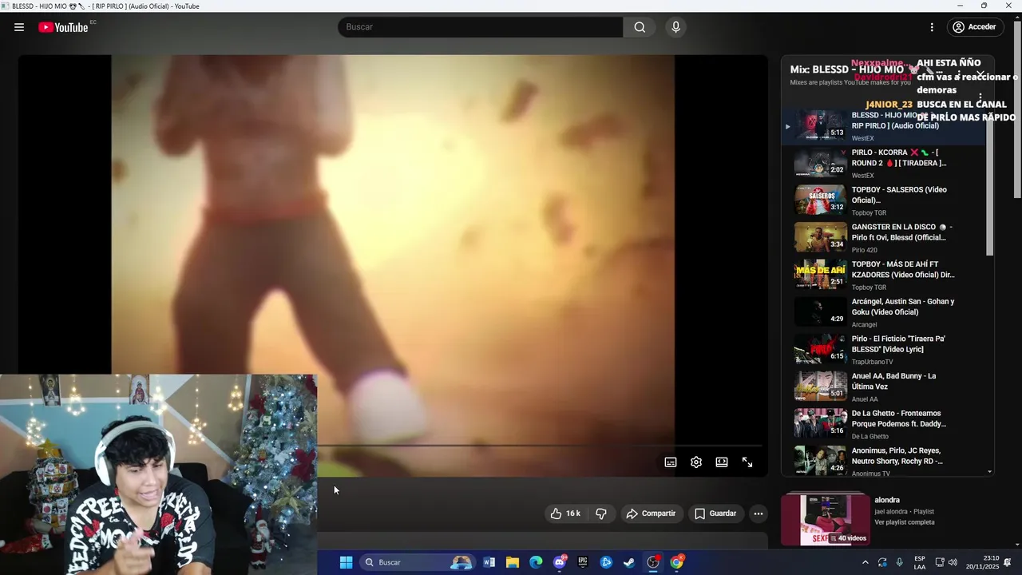Screen dimensions: 1022x575
Task: Play Anuel AA, Bad Bunny - La Última Vez
Action: point(882,387)
